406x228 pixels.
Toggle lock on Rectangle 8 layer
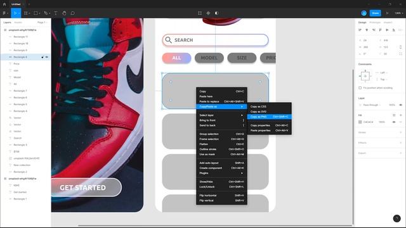click(43, 57)
